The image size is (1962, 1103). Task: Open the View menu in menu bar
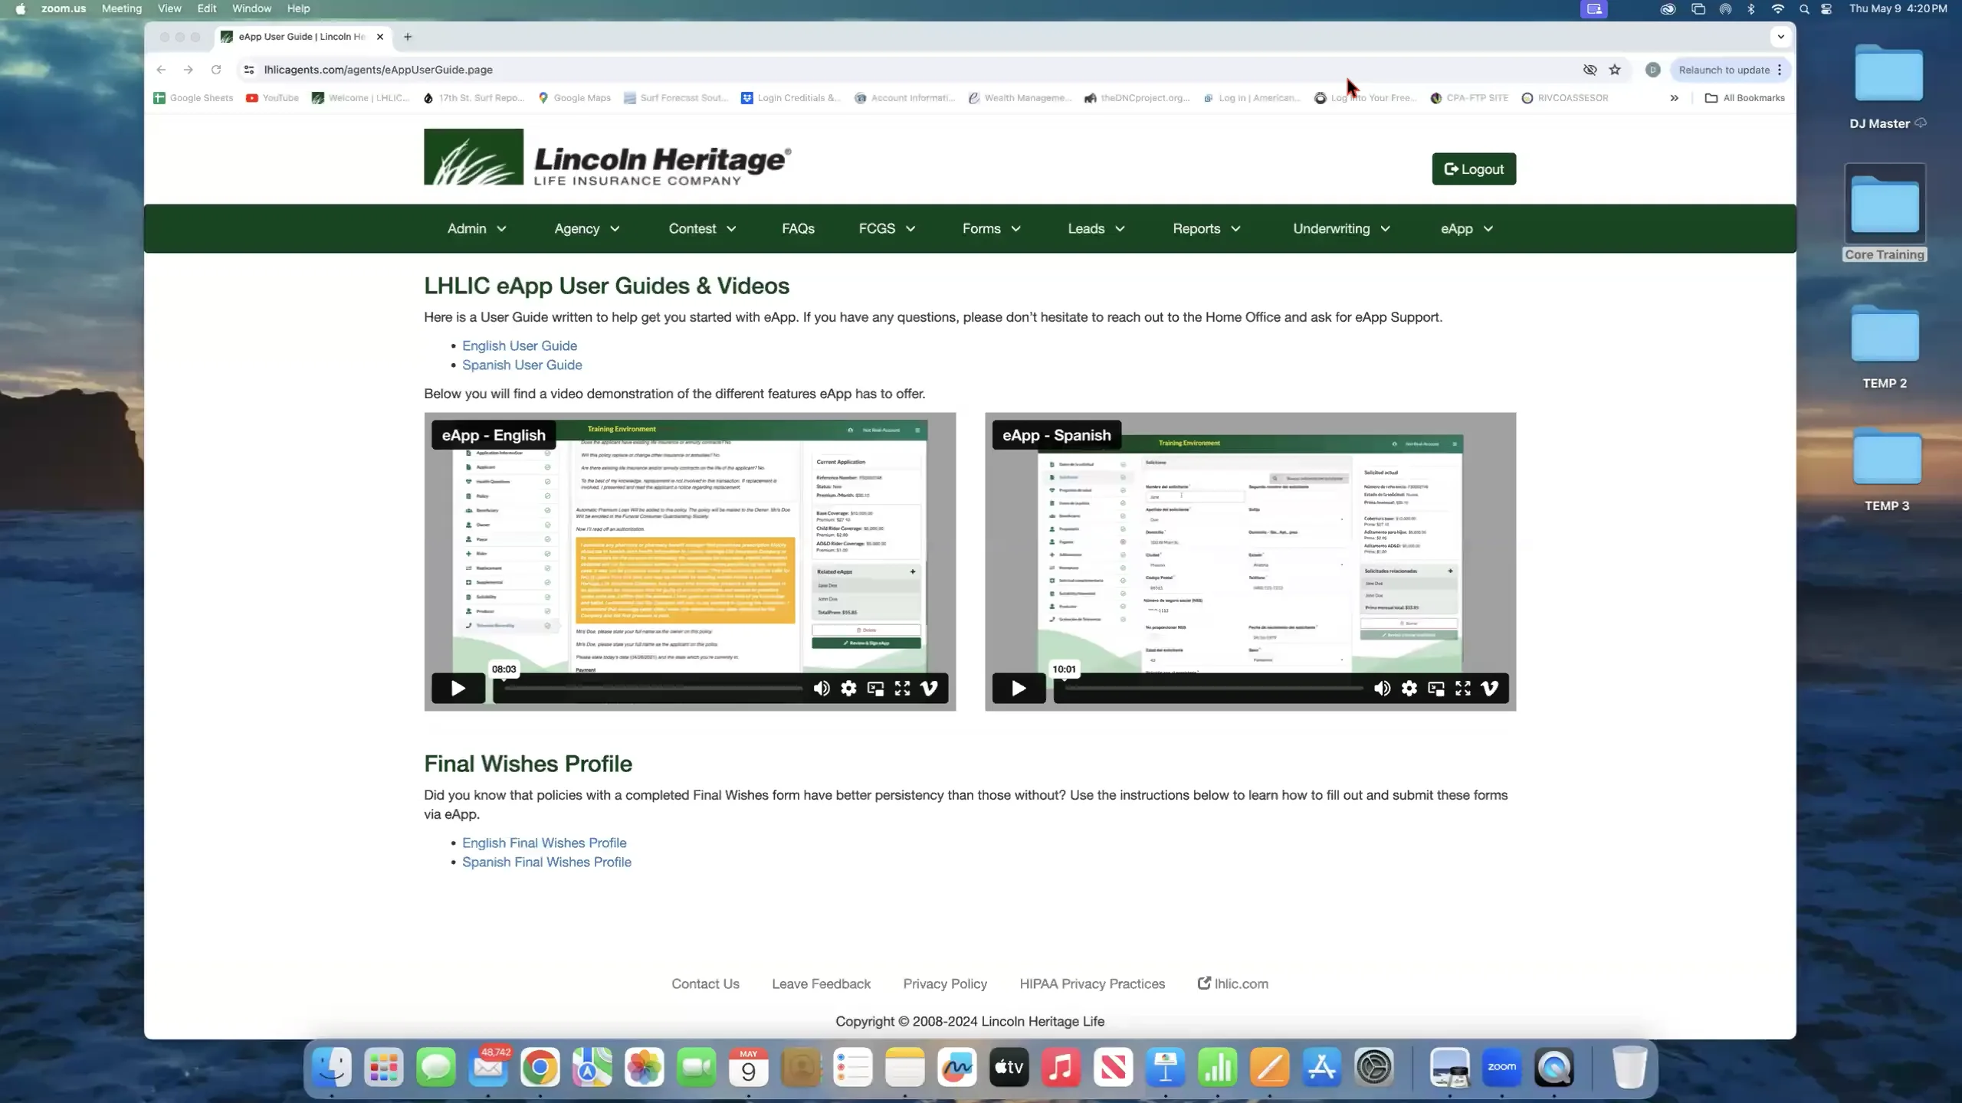coord(169,8)
